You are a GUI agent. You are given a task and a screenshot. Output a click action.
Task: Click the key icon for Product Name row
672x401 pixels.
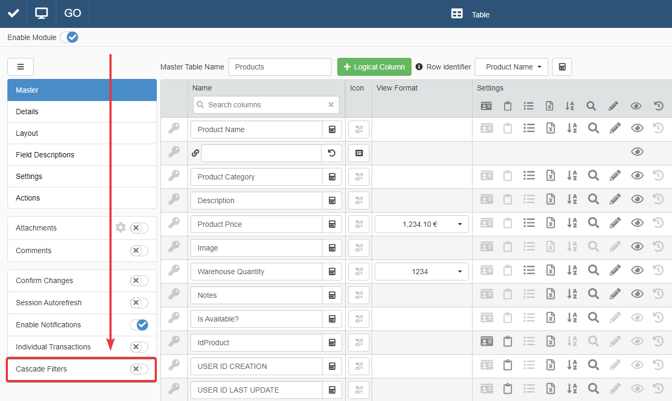click(x=174, y=128)
